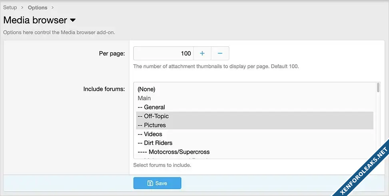Decrease per page value with minus button
The image size is (389, 196).
[220, 53]
